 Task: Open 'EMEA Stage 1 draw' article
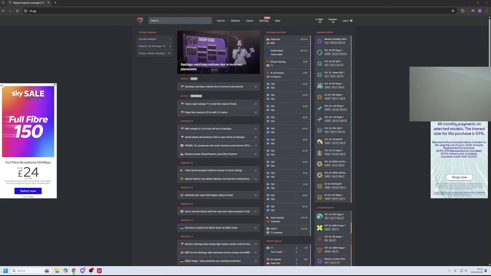pyautogui.click(x=218, y=261)
